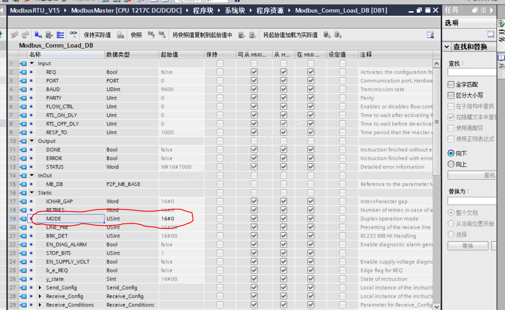Click the 名称 column header
Screen dimensions: 505x310
pyautogui.click(x=66, y=54)
